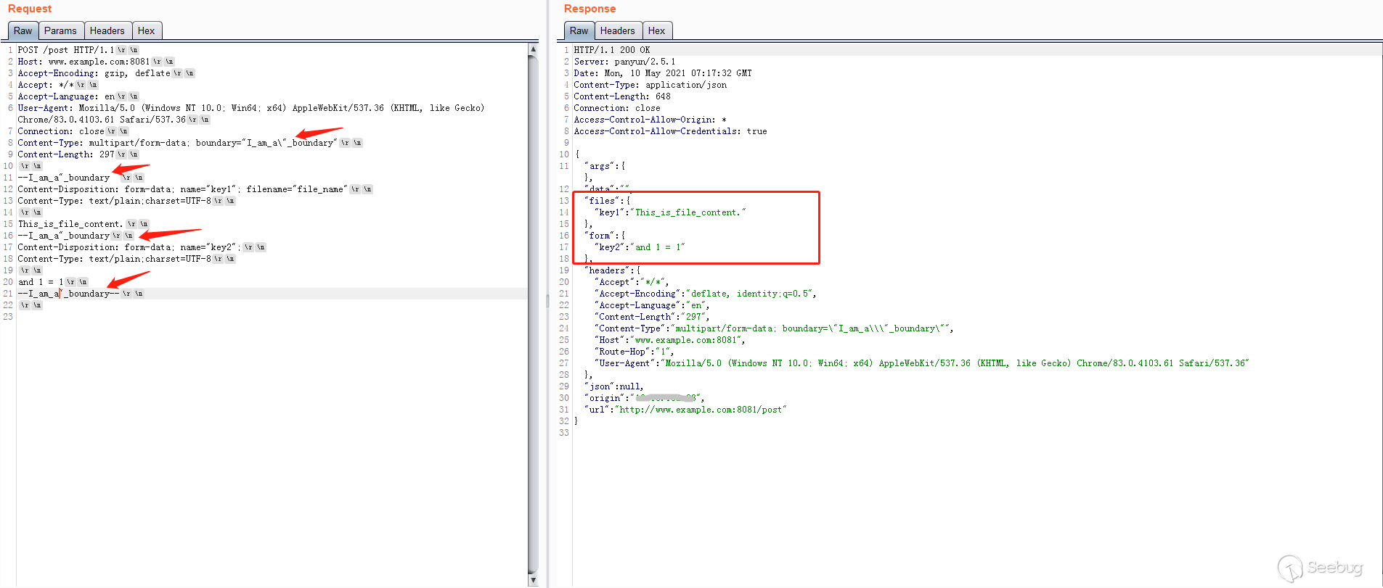Click the request panel vertical scrollbar thumb
The width and height of the screenshot is (1383, 588).
[x=533, y=312]
